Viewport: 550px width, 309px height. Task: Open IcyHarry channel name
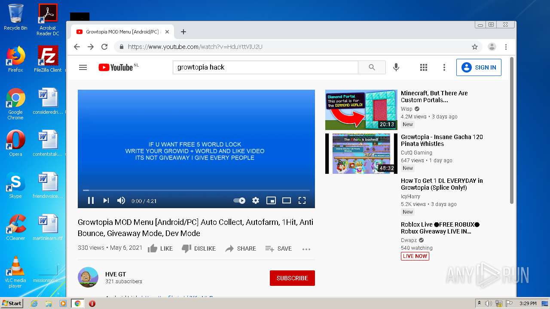coord(410,197)
